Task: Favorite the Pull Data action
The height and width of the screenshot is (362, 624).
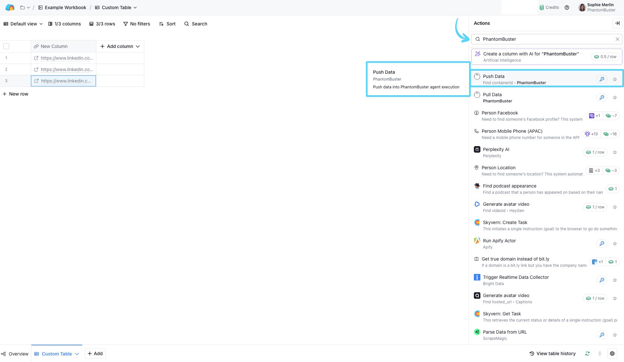Action: 615,98
